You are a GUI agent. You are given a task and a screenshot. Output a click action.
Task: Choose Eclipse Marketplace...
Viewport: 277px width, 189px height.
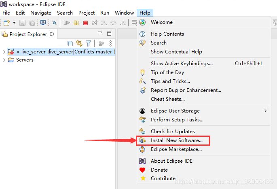tap(204, 149)
